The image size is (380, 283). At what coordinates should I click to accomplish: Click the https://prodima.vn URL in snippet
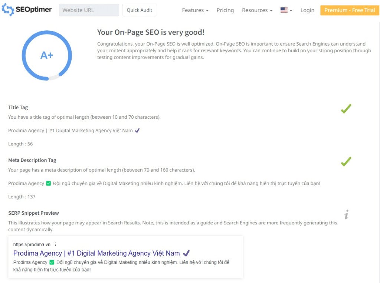(x=32, y=244)
